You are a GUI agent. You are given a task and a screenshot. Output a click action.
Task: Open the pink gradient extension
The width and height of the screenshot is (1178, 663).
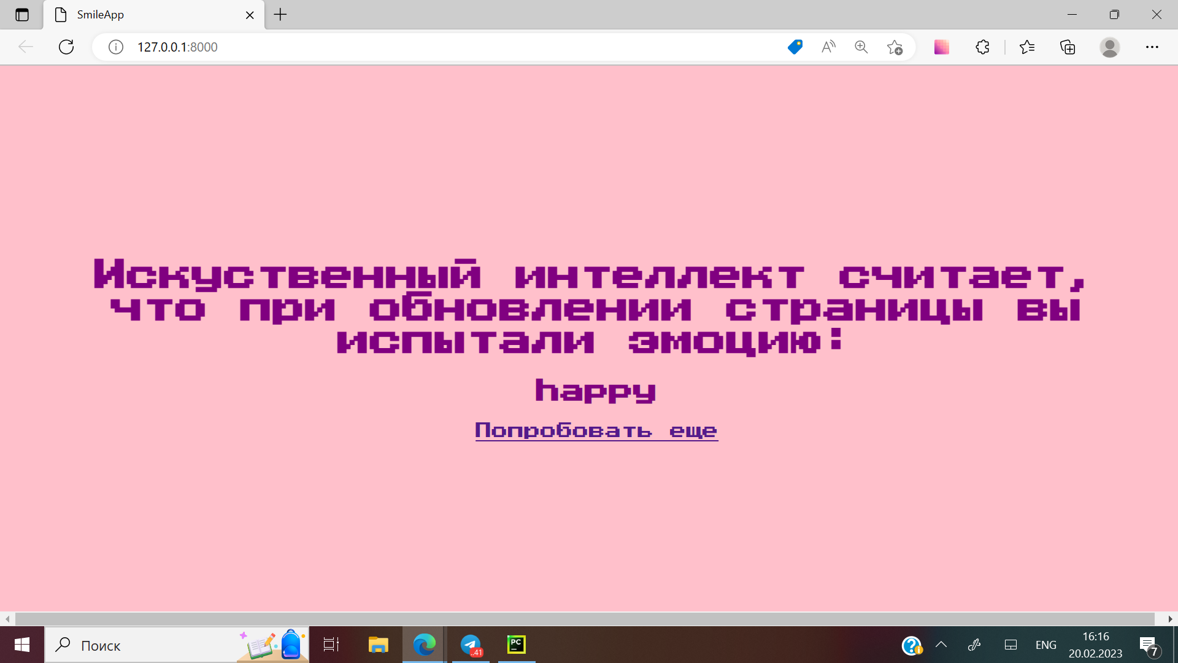pos(941,47)
